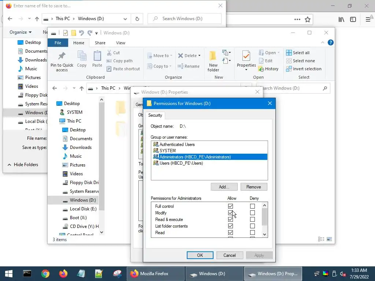Switch to the Share ribbon tab
Viewport: 375px width, 281px height.
(x=100, y=43)
